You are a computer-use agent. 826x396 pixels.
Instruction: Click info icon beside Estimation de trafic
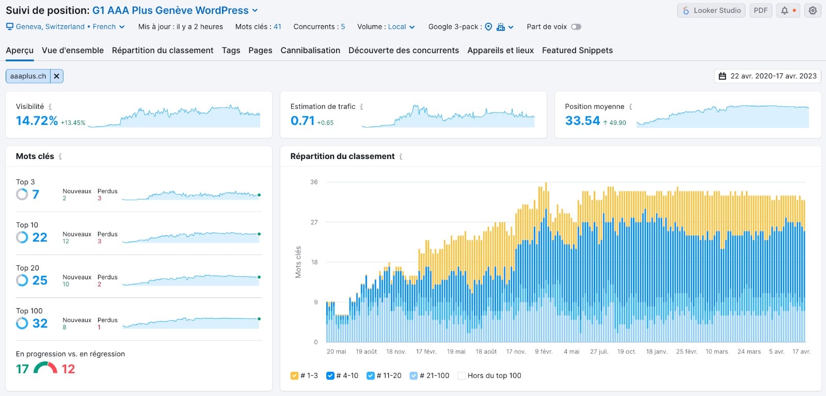[361, 107]
